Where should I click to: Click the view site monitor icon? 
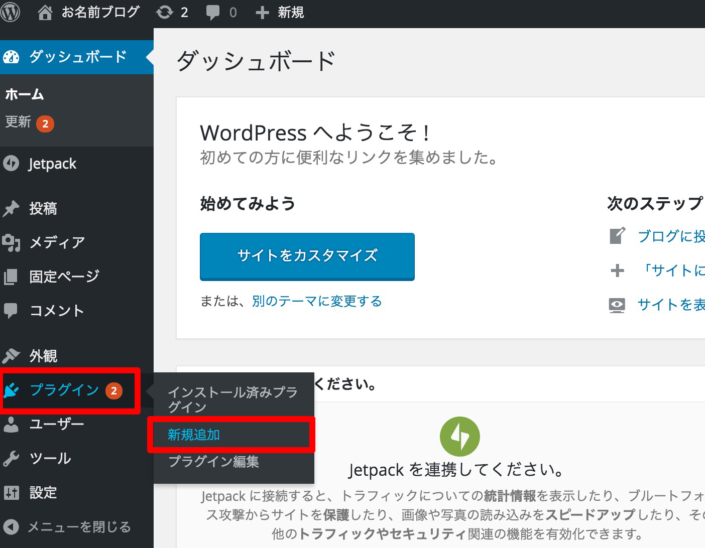[x=617, y=305]
